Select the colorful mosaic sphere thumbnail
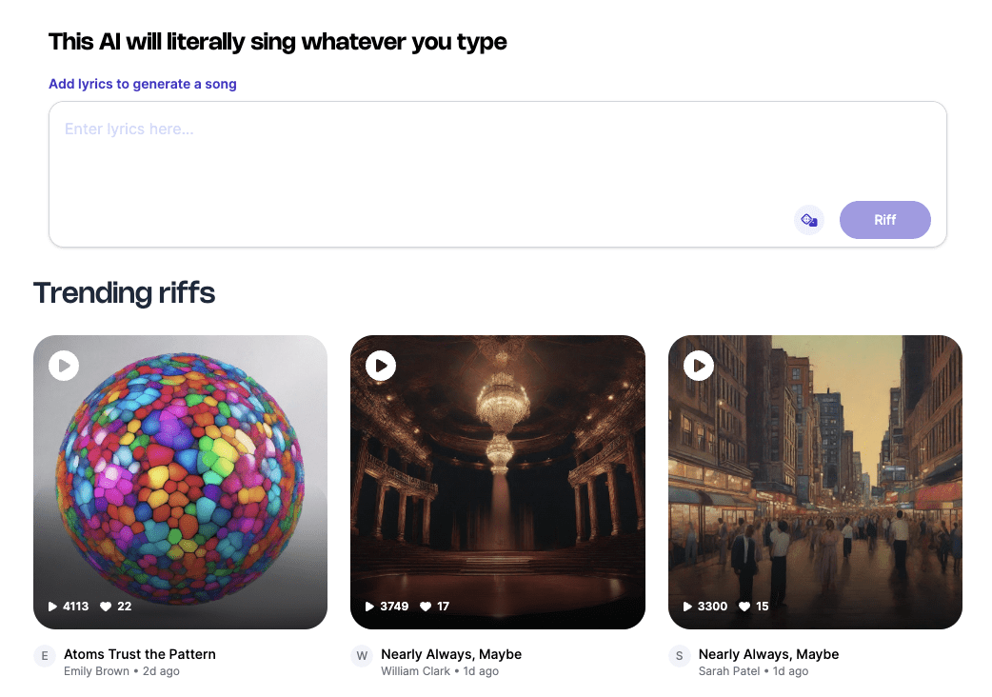Viewport: 992px width, 697px height. pyautogui.click(x=181, y=476)
